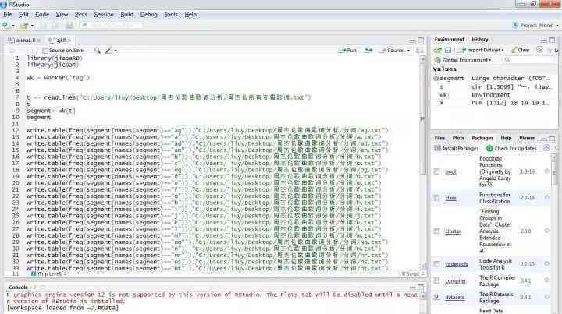Switch to the Files tab
Image resolution: width=562 pixels, height=314 pixels.
[x=439, y=138]
